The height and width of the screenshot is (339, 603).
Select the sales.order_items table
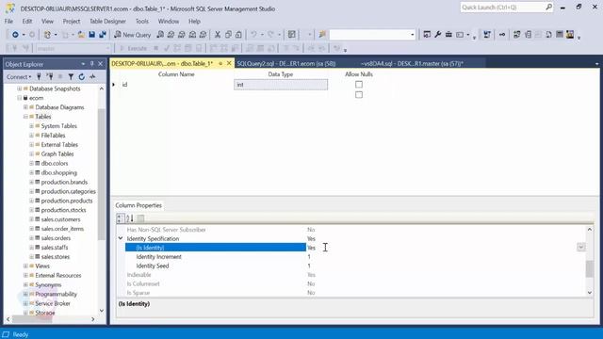click(62, 229)
